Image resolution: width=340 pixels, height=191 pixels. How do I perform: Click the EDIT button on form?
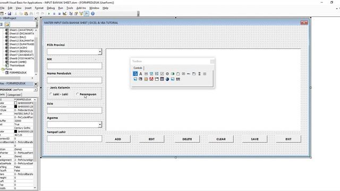tap(151, 139)
